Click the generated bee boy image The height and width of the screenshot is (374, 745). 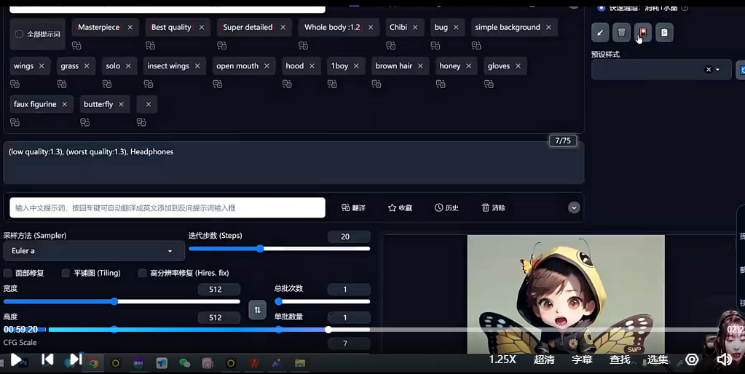(566, 294)
